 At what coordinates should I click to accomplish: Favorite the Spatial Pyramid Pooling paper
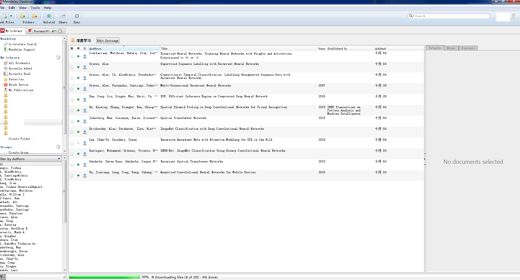(72, 110)
